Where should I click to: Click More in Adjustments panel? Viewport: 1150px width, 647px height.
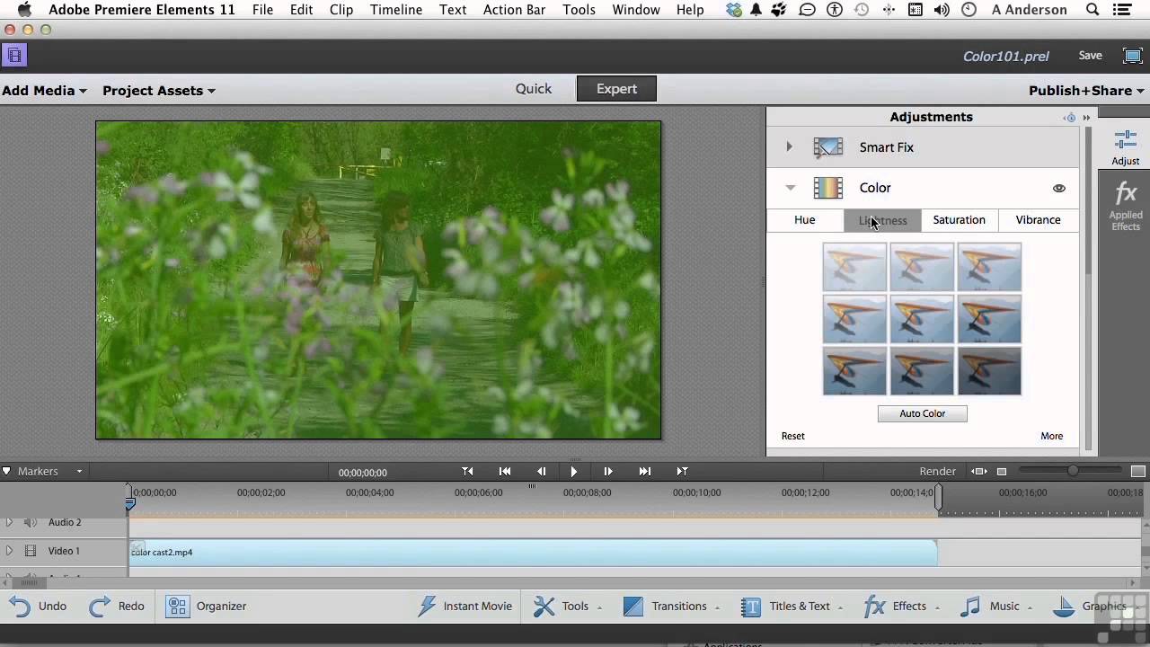(1052, 436)
